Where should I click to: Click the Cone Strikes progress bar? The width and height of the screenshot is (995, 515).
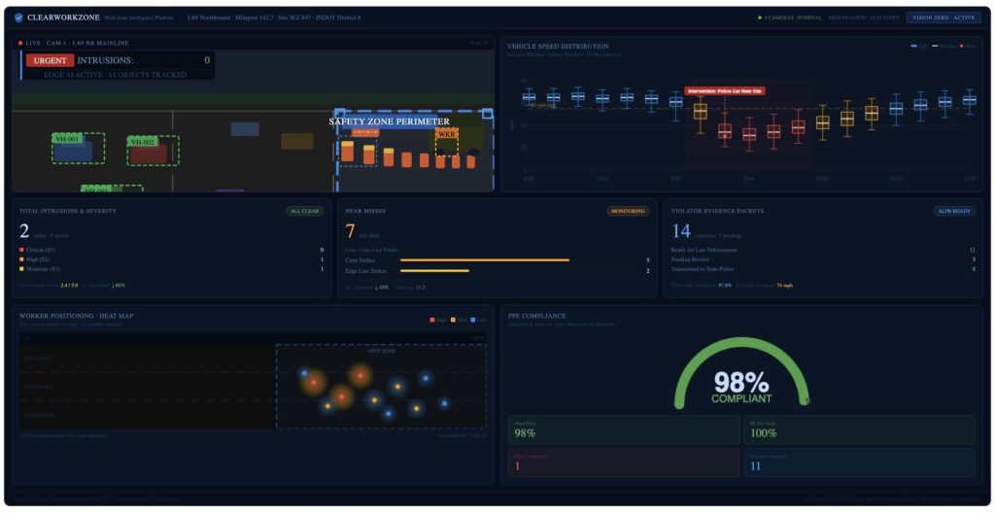click(x=485, y=260)
